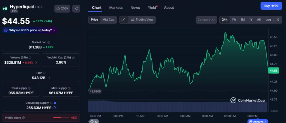Click the 961.67M HYPE max supply
This screenshot has width=286, height=123.
[x=61, y=93]
